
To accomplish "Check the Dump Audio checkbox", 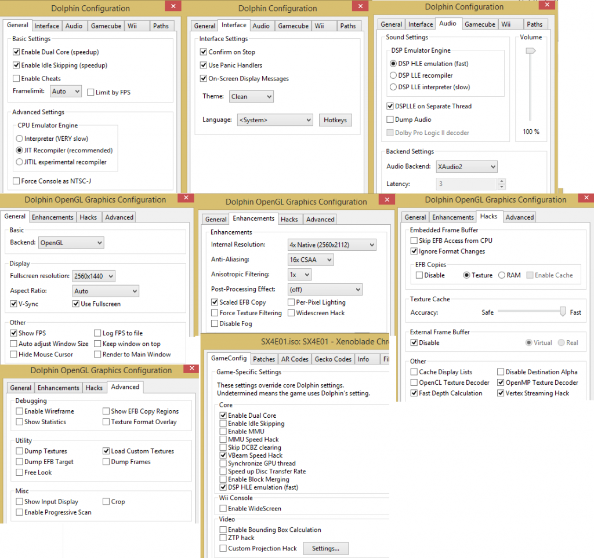I will (x=390, y=119).
